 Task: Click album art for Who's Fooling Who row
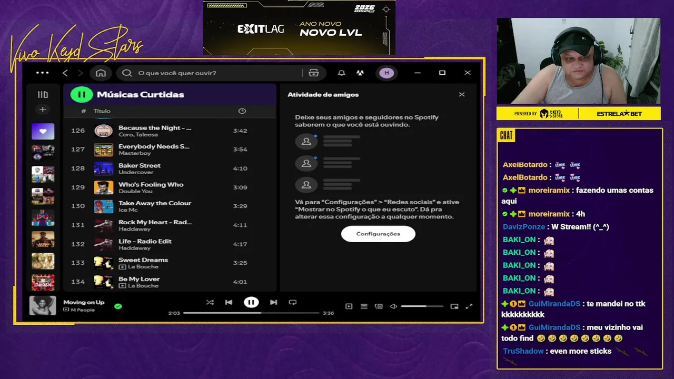tap(104, 187)
